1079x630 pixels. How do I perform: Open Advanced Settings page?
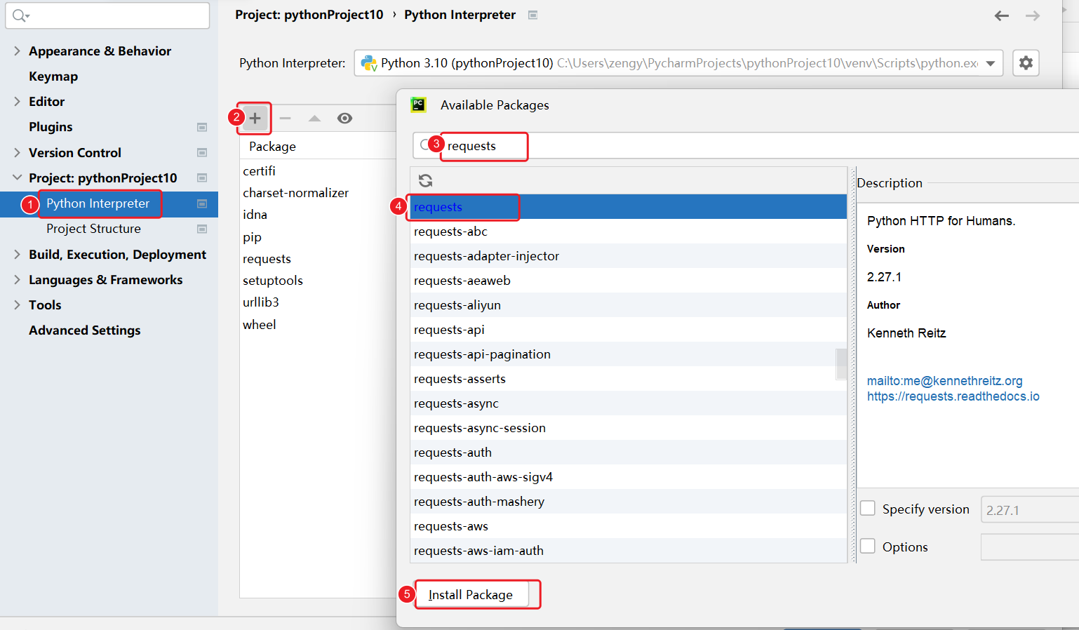click(x=84, y=330)
